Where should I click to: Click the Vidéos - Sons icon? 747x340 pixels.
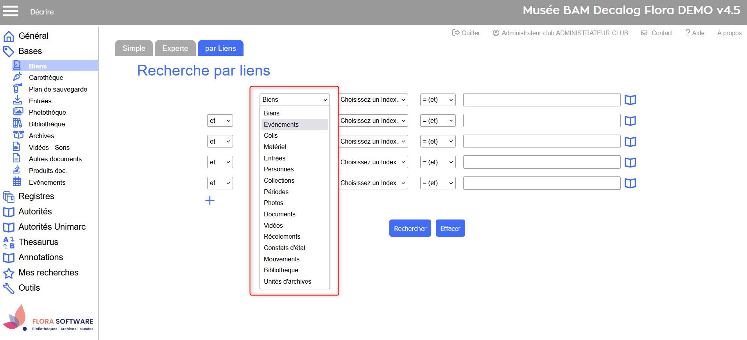[17, 147]
